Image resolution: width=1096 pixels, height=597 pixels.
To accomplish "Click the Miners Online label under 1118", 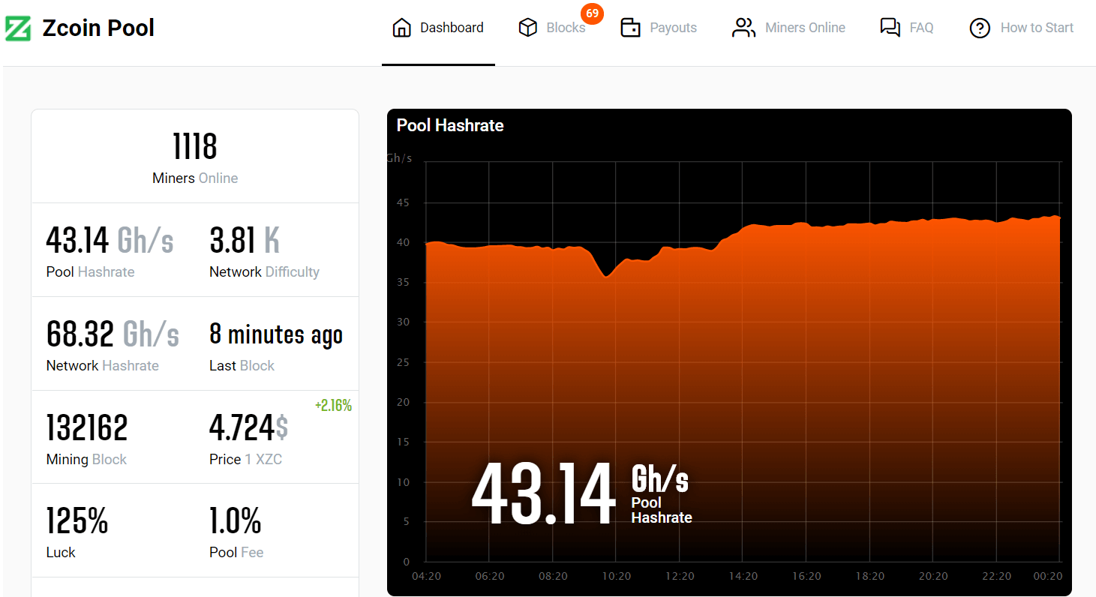I will [x=195, y=178].
